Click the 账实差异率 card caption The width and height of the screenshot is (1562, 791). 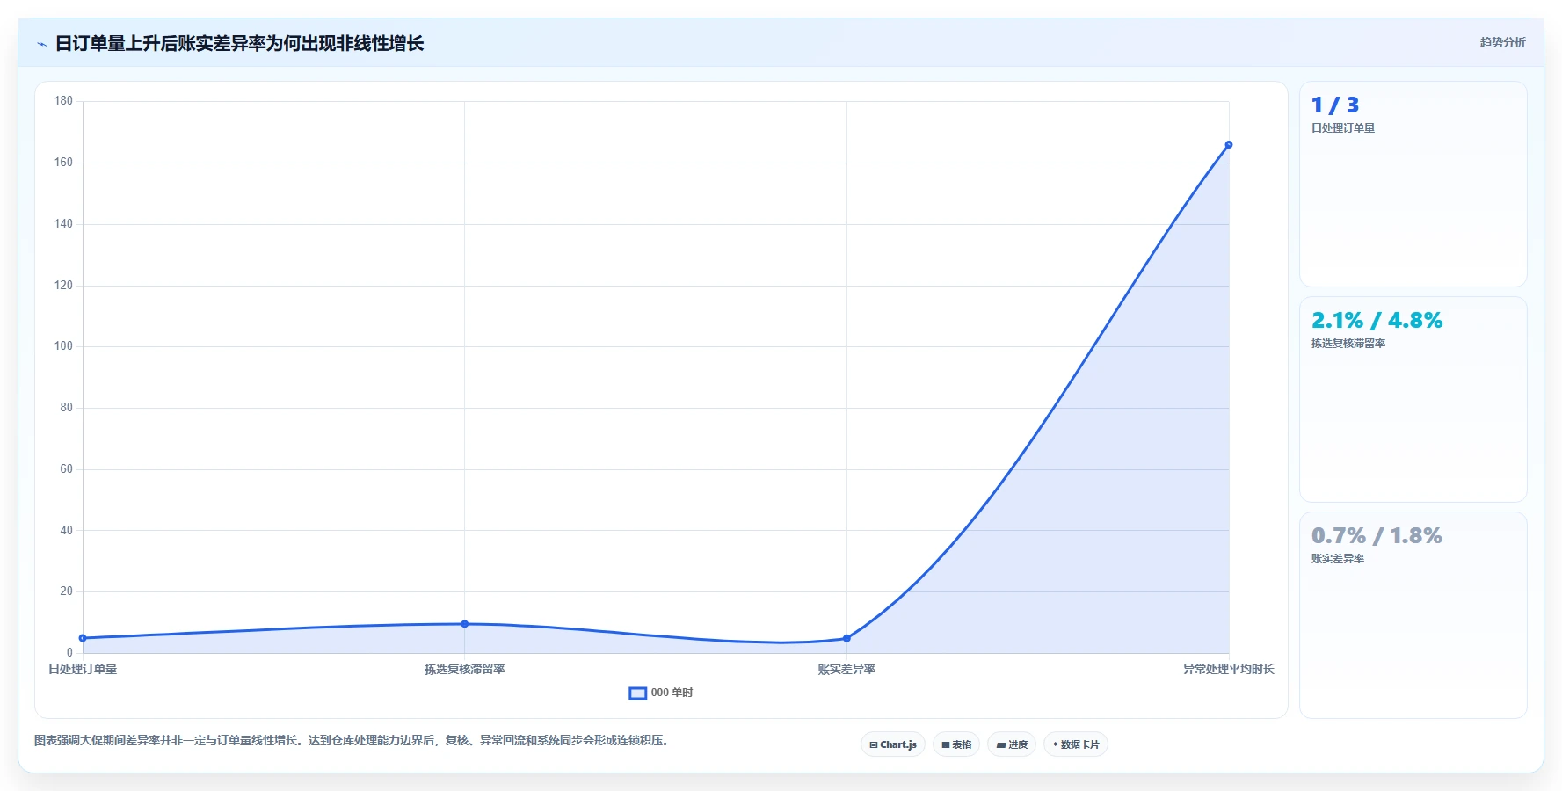coord(1338,559)
